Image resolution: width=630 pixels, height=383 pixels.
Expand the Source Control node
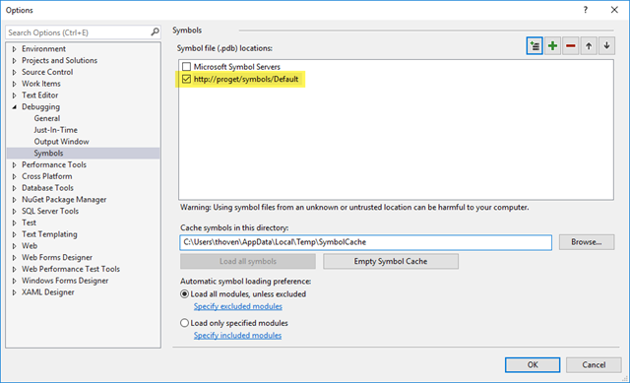pos(15,72)
